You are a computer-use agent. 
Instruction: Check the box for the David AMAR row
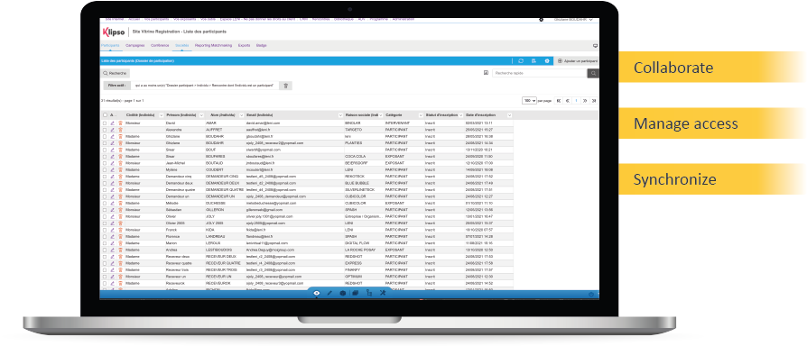pyautogui.click(x=105, y=123)
